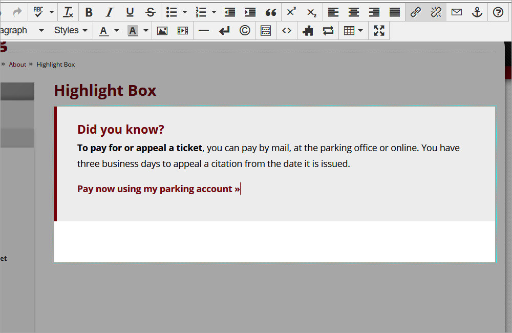Image resolution: width=512 pixels, height=333 pixels.
Task: Place cursor in empty white editor area
Action: tap(274, 241)
